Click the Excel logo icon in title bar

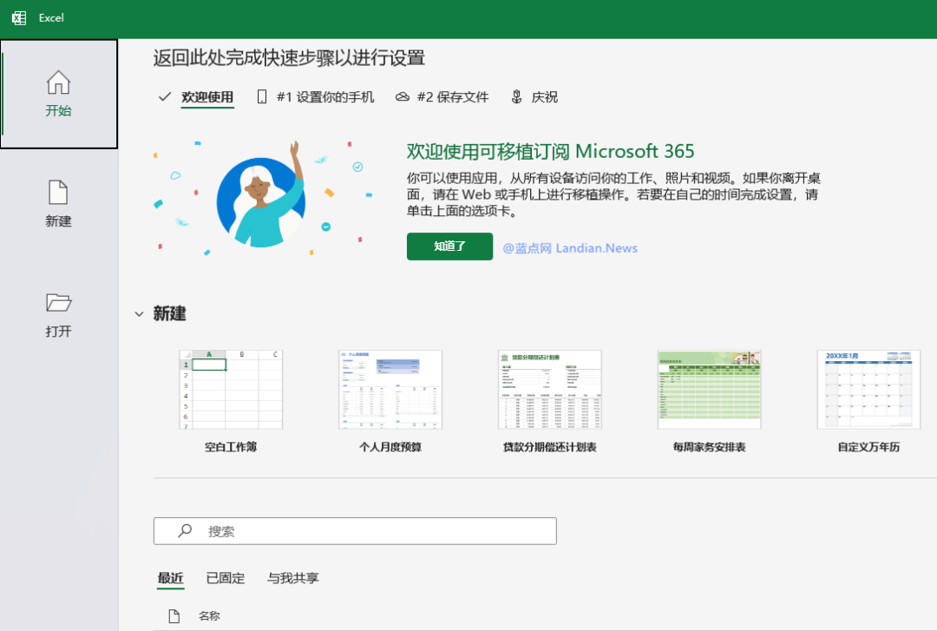[x=18, y=18]
